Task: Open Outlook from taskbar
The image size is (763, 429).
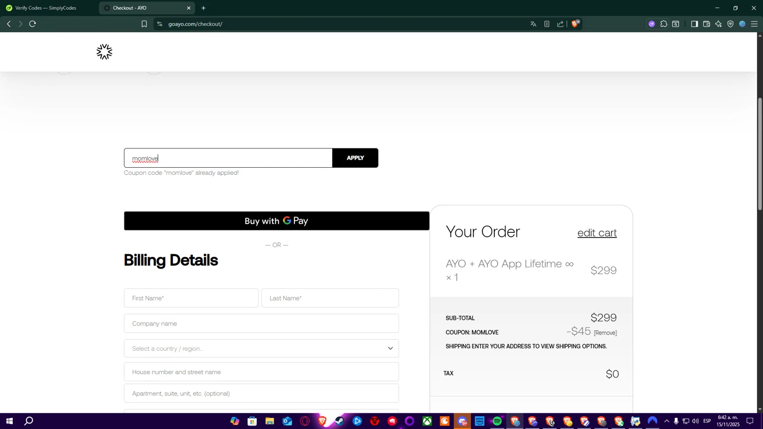Action: (x=287, y=421)
